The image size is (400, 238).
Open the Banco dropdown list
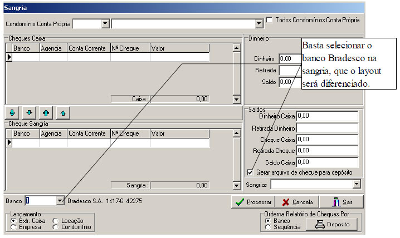(x=60, y=201)
